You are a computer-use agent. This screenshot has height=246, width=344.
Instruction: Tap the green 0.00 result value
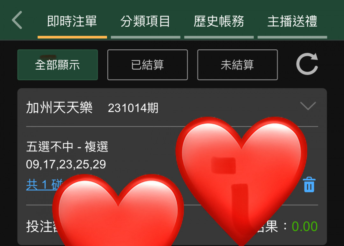305,227
